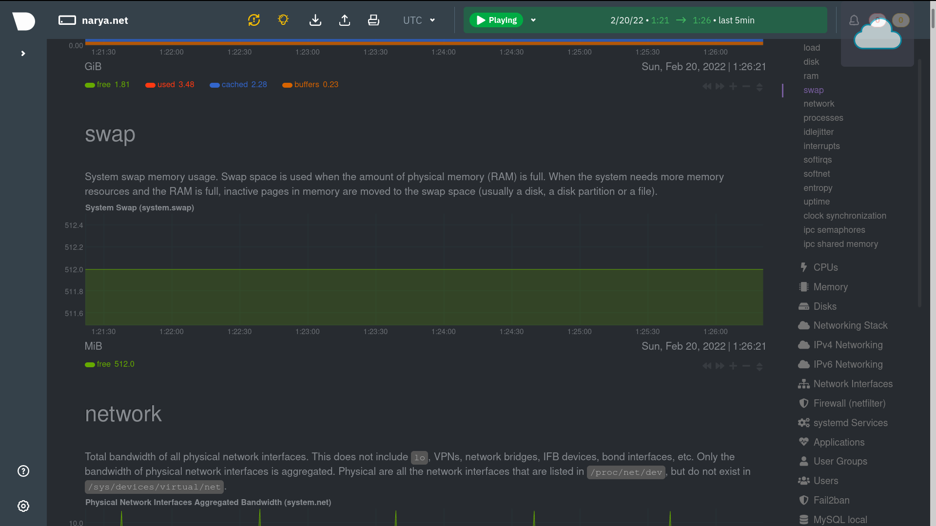Click the upload (import snapshot) icon
Screen dimensions: 936x526
coord(345,20)
